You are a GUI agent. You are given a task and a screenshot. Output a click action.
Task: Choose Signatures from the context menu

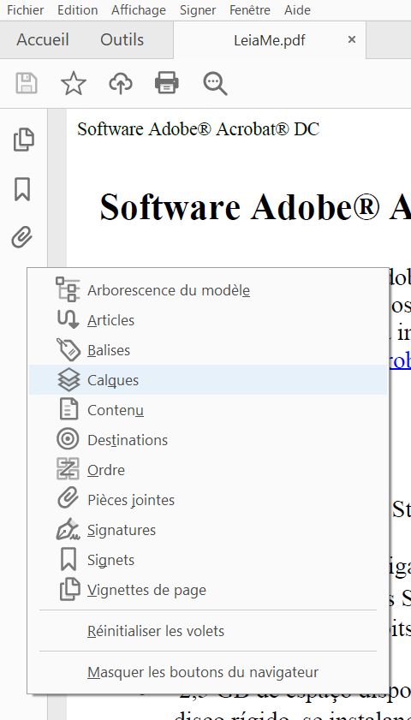point(208,530)
